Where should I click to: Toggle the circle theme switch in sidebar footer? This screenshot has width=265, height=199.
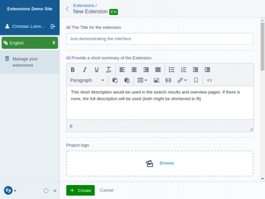pos(46,191)
